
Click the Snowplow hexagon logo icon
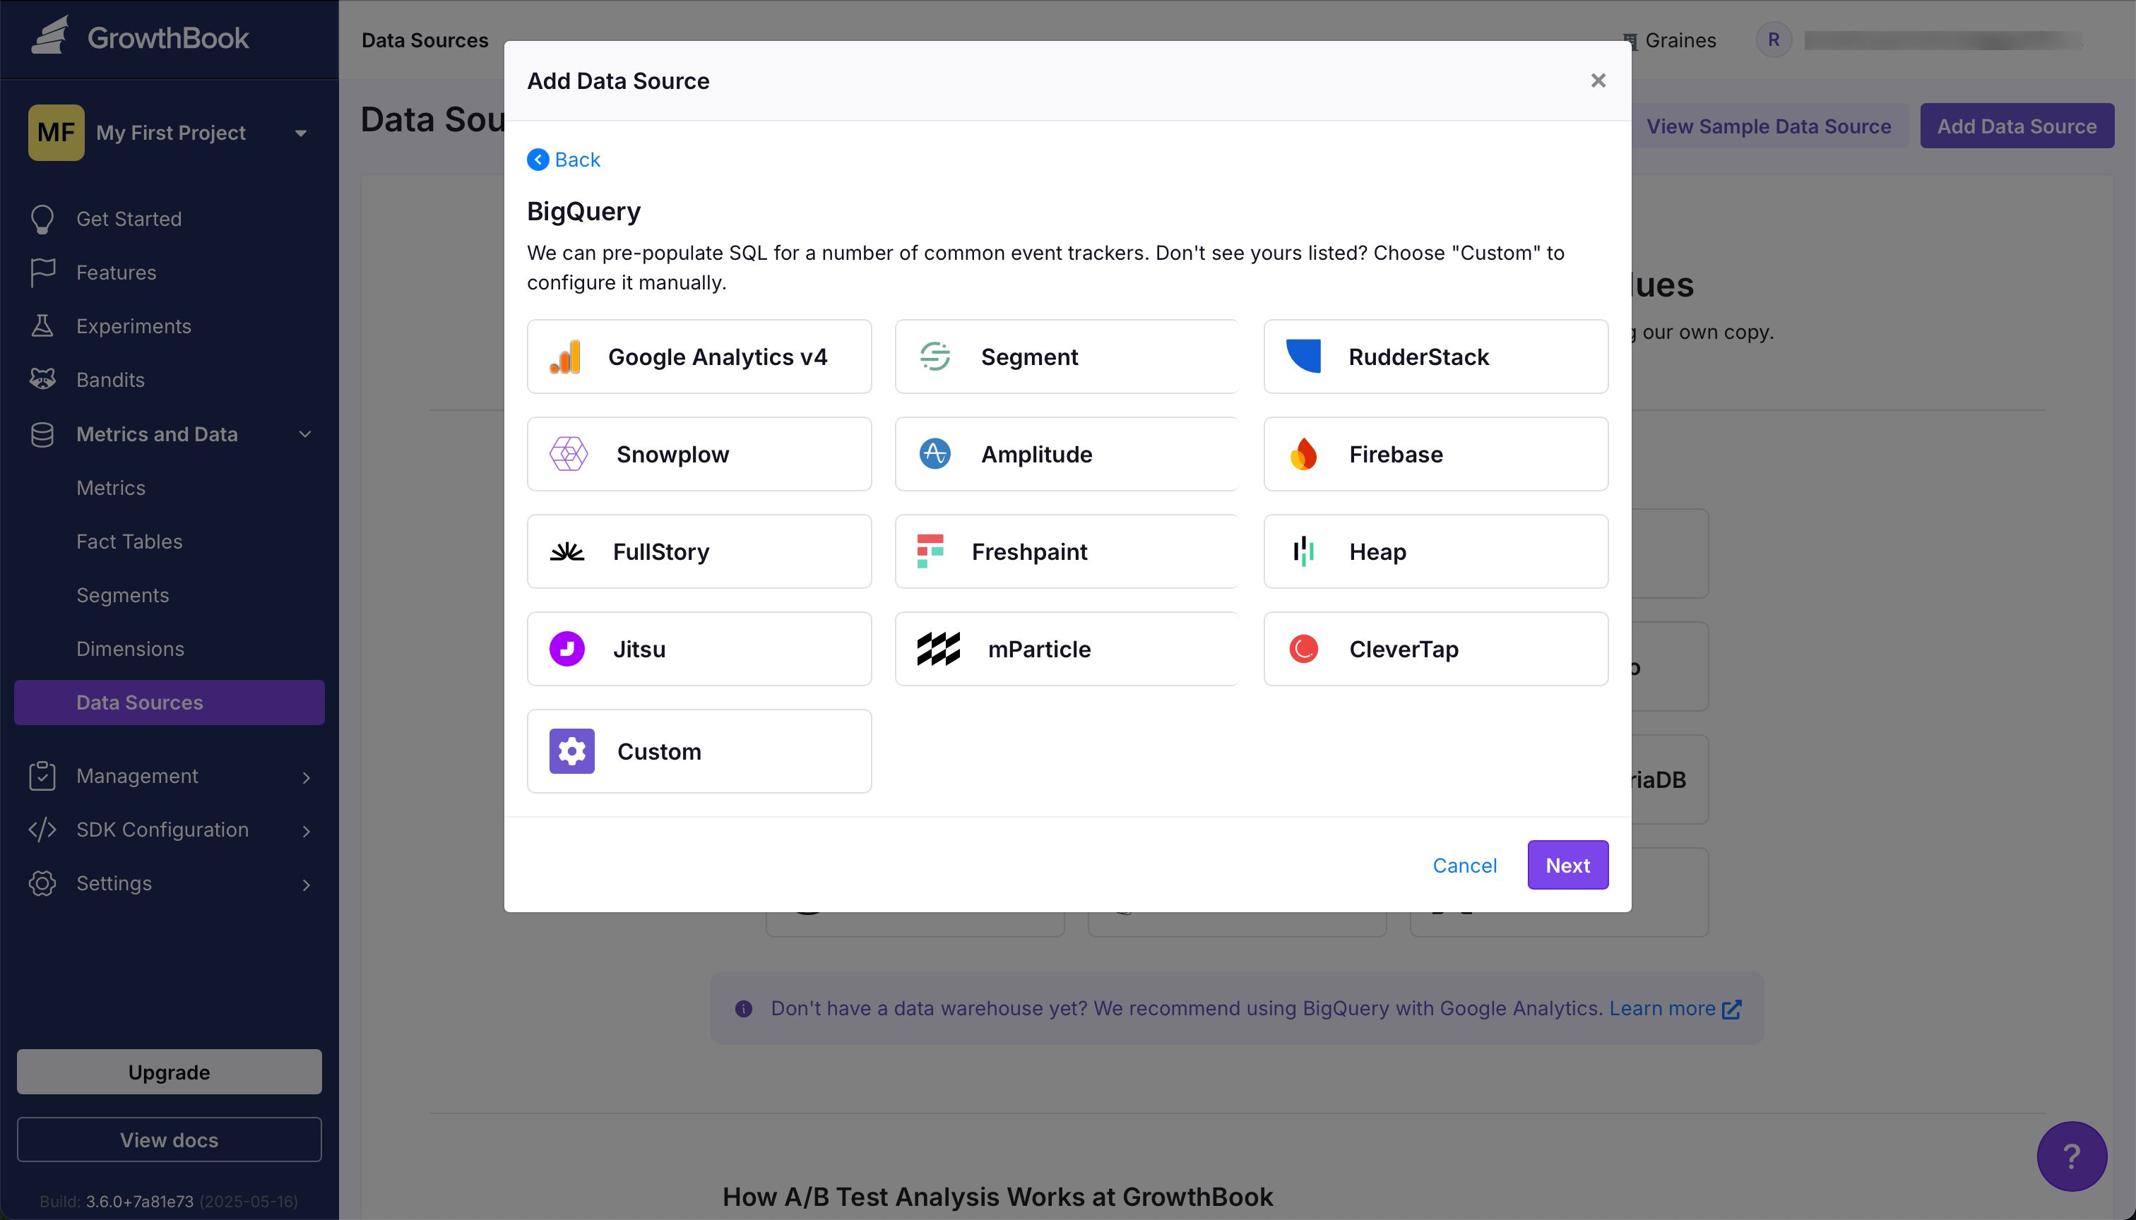[x=569, y=454]
